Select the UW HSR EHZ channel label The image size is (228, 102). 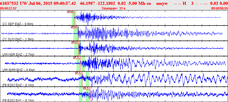[18, 55]
